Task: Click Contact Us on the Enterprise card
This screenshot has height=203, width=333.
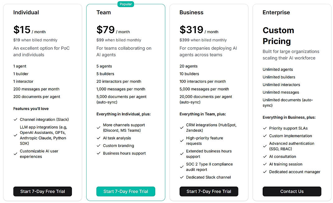Action: [x=292, y=192]
